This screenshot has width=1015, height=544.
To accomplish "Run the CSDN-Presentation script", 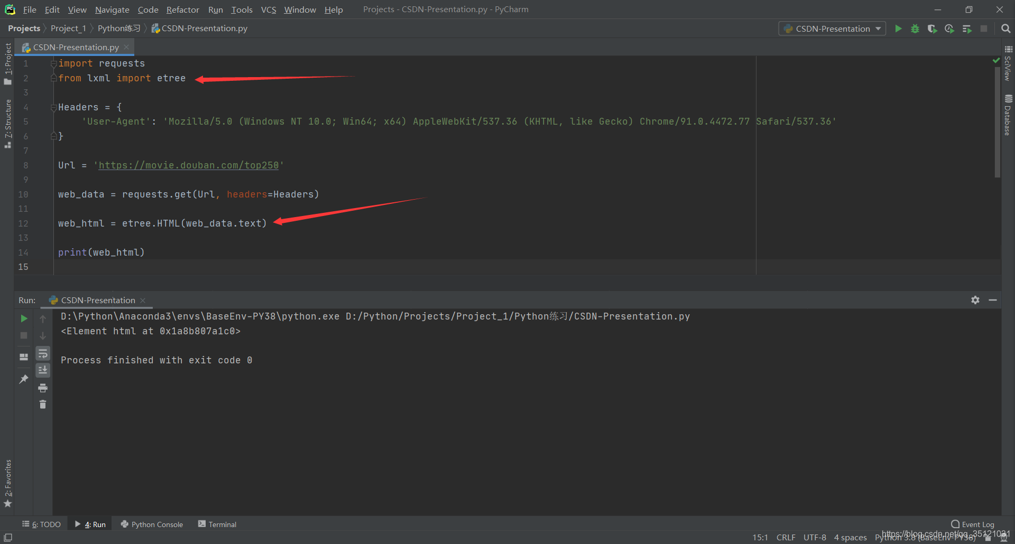I will [898, 29].
